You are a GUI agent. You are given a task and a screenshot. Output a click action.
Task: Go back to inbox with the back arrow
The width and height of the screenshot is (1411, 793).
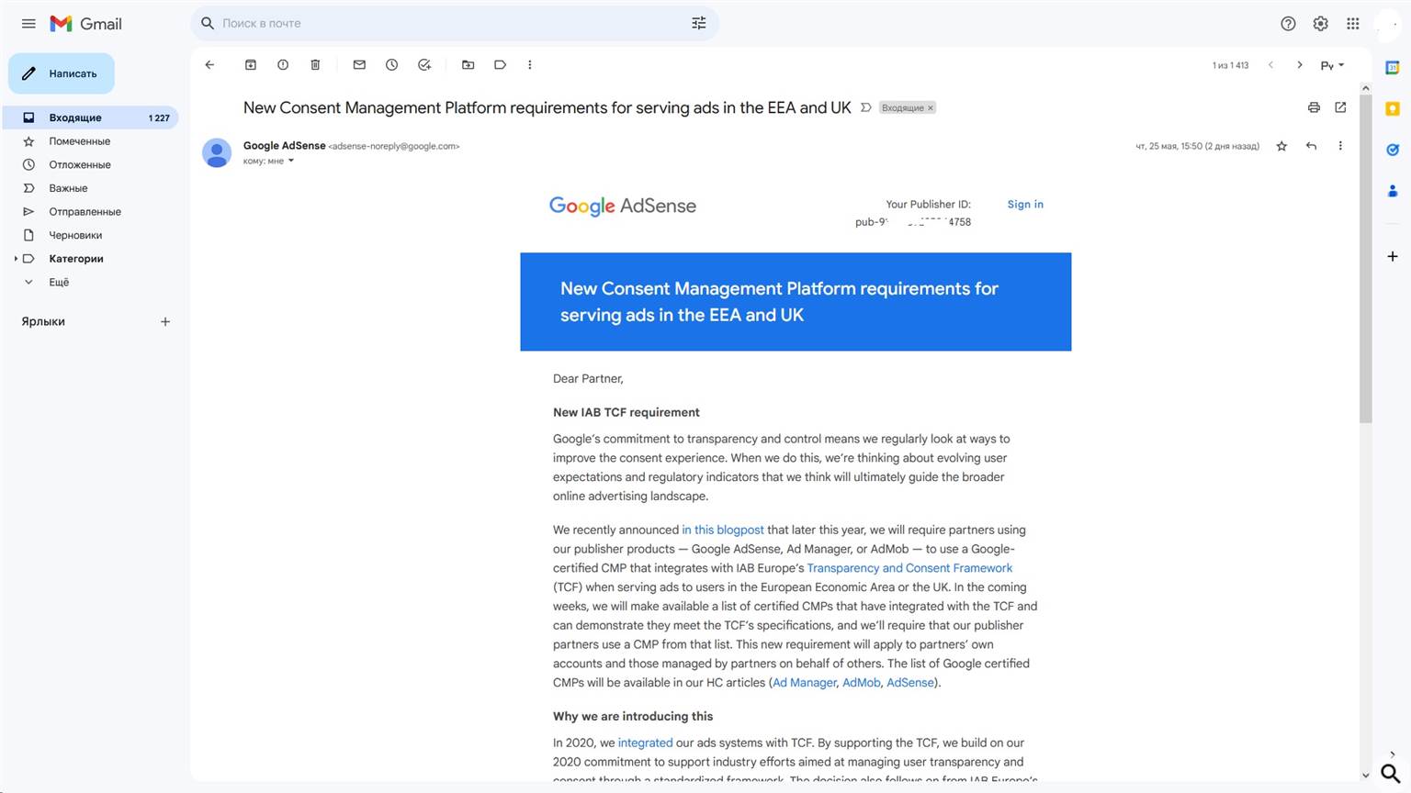(x=209, y=65)
